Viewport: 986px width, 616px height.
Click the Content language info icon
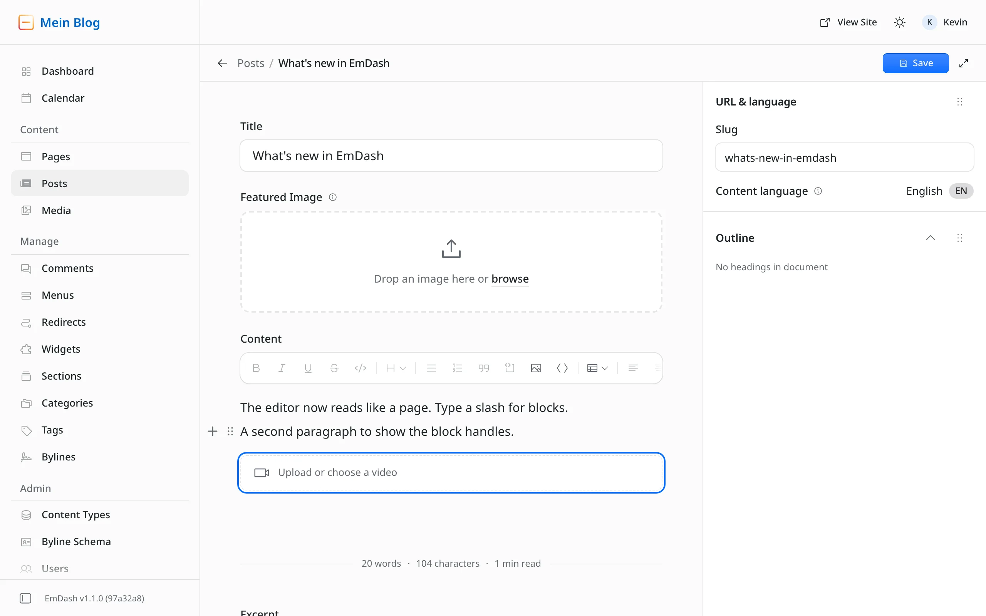point(818,191)
